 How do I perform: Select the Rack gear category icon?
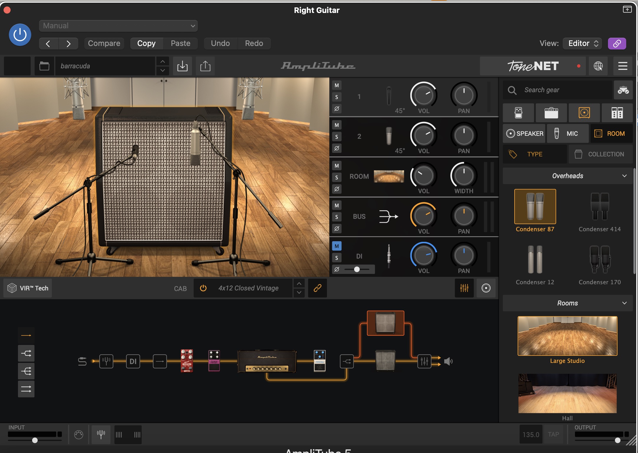617,113
